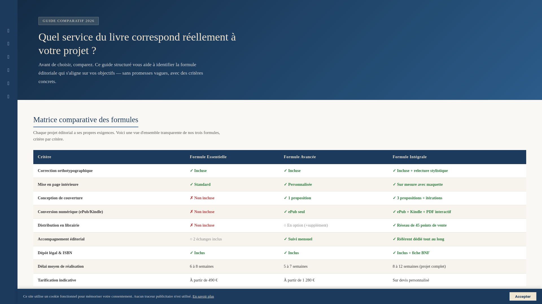Click the main headline 'Quel service du livre'
This screenshot has height=304, width=542.
tap(137, 44)
